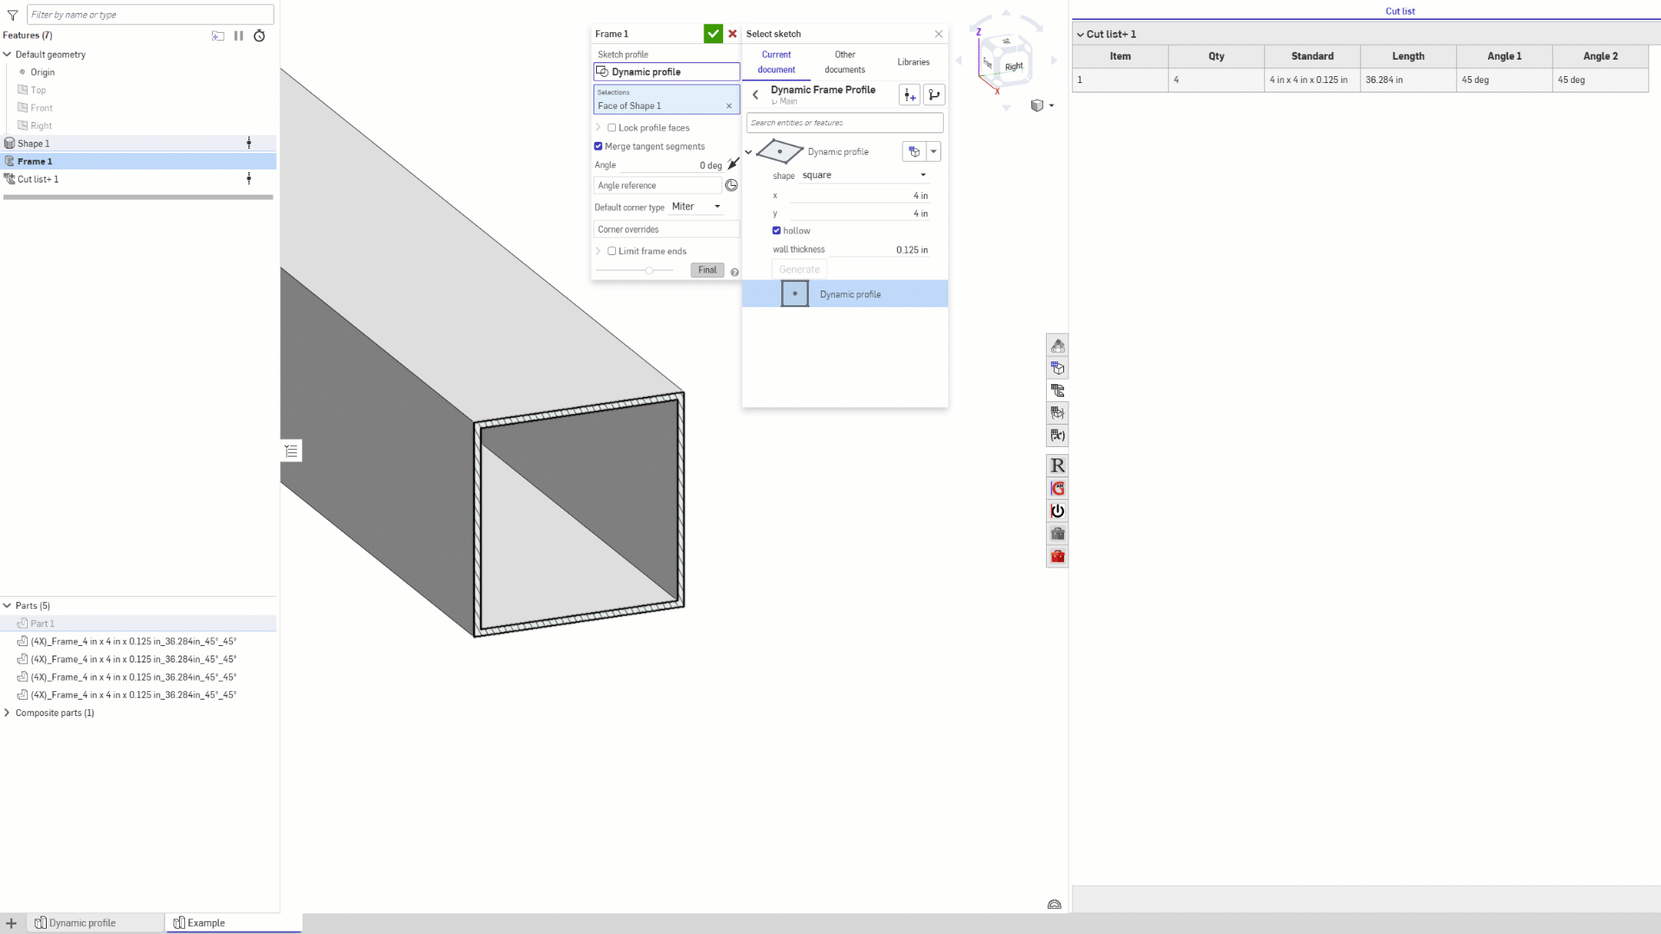Open the Libraries tab

913,62
